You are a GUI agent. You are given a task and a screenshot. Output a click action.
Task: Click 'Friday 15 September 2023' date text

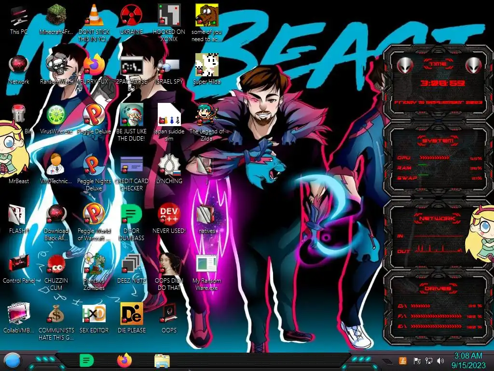point(438,102)
